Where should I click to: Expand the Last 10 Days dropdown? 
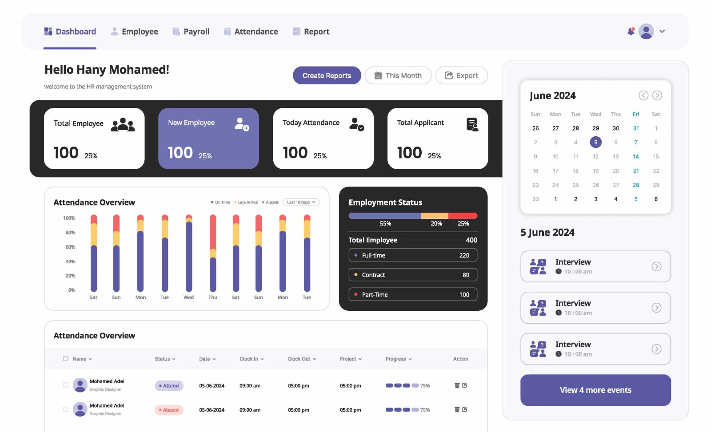point(301,202)
